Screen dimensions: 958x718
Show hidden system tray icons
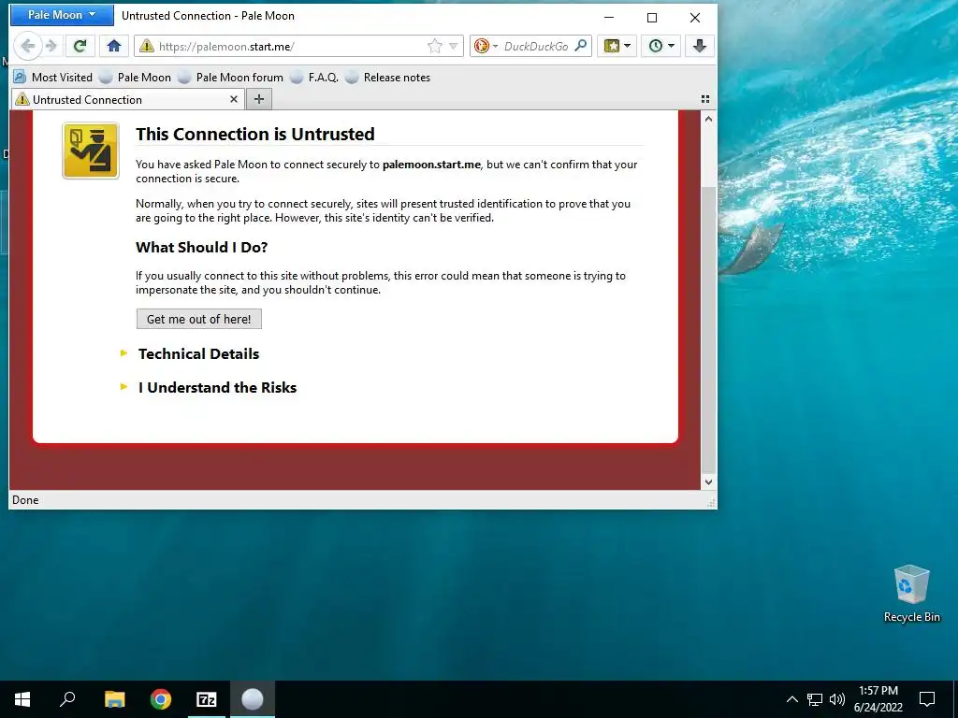click(791, 699)
